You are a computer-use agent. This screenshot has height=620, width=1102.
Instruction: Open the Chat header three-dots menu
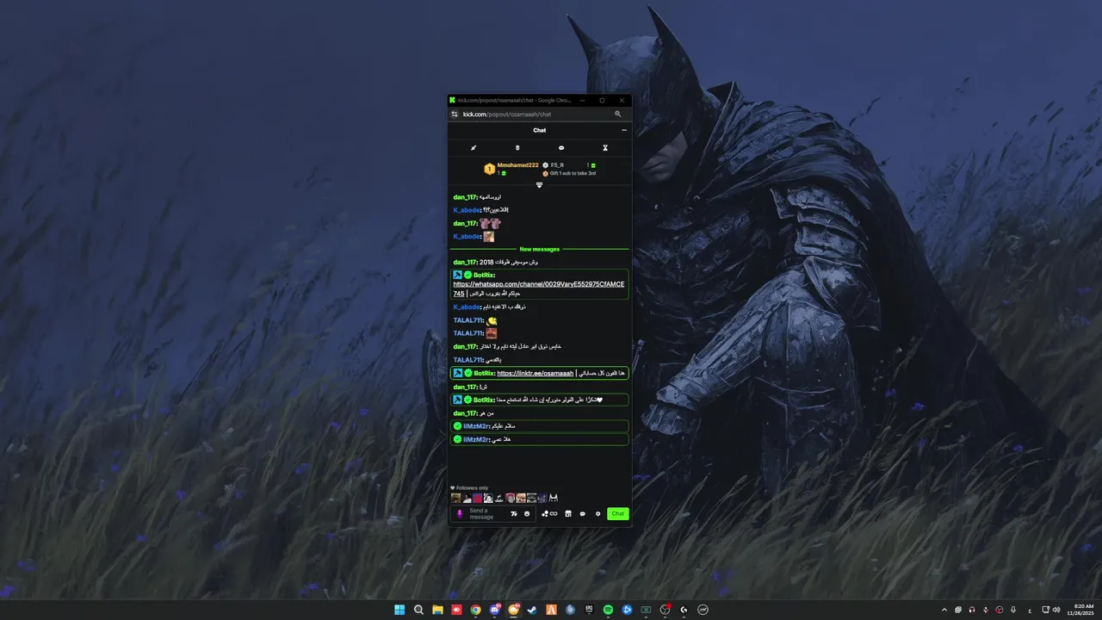(624, 130)
